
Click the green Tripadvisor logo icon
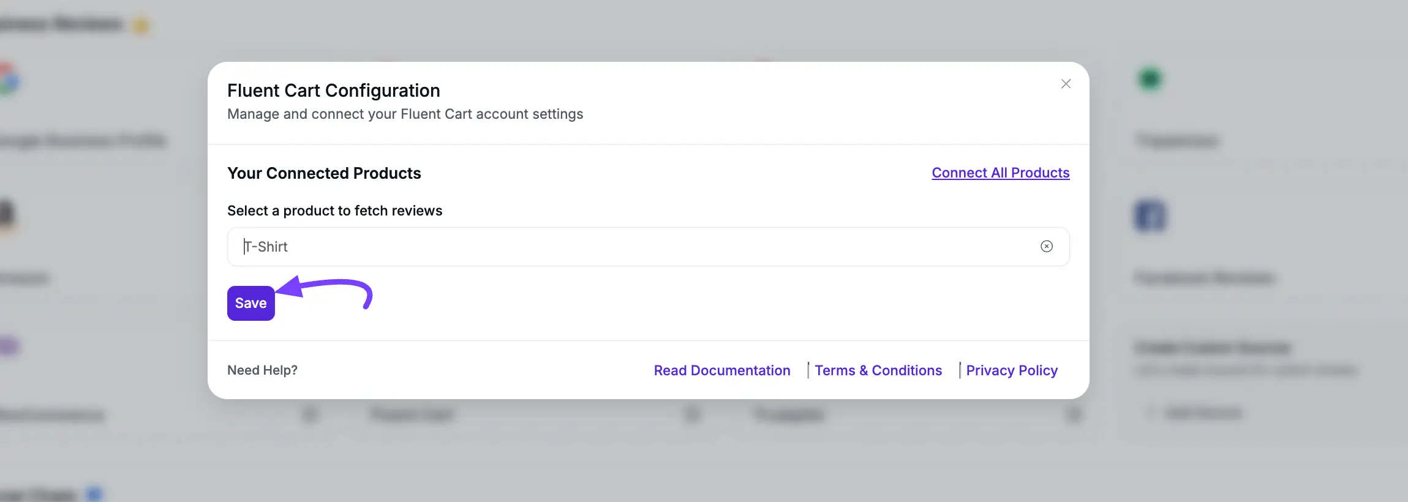tap(1150, 80)
